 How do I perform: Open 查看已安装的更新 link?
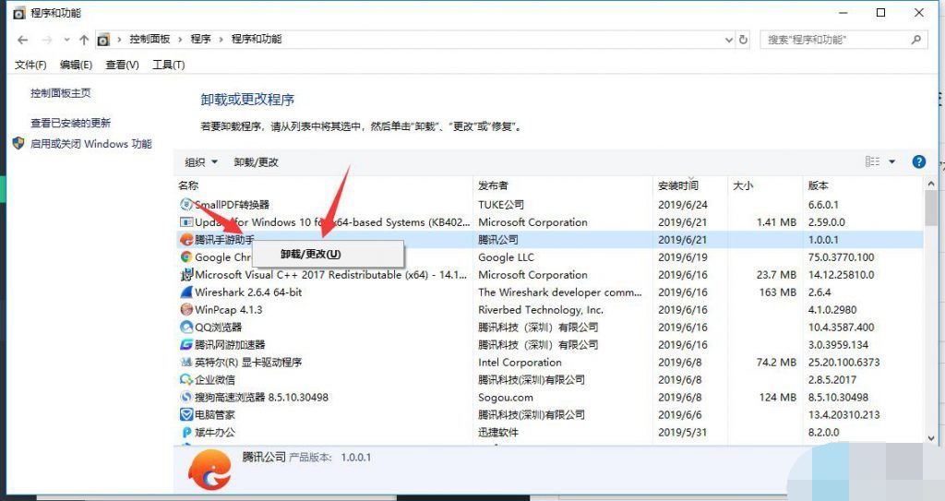[x=70, y=123]
